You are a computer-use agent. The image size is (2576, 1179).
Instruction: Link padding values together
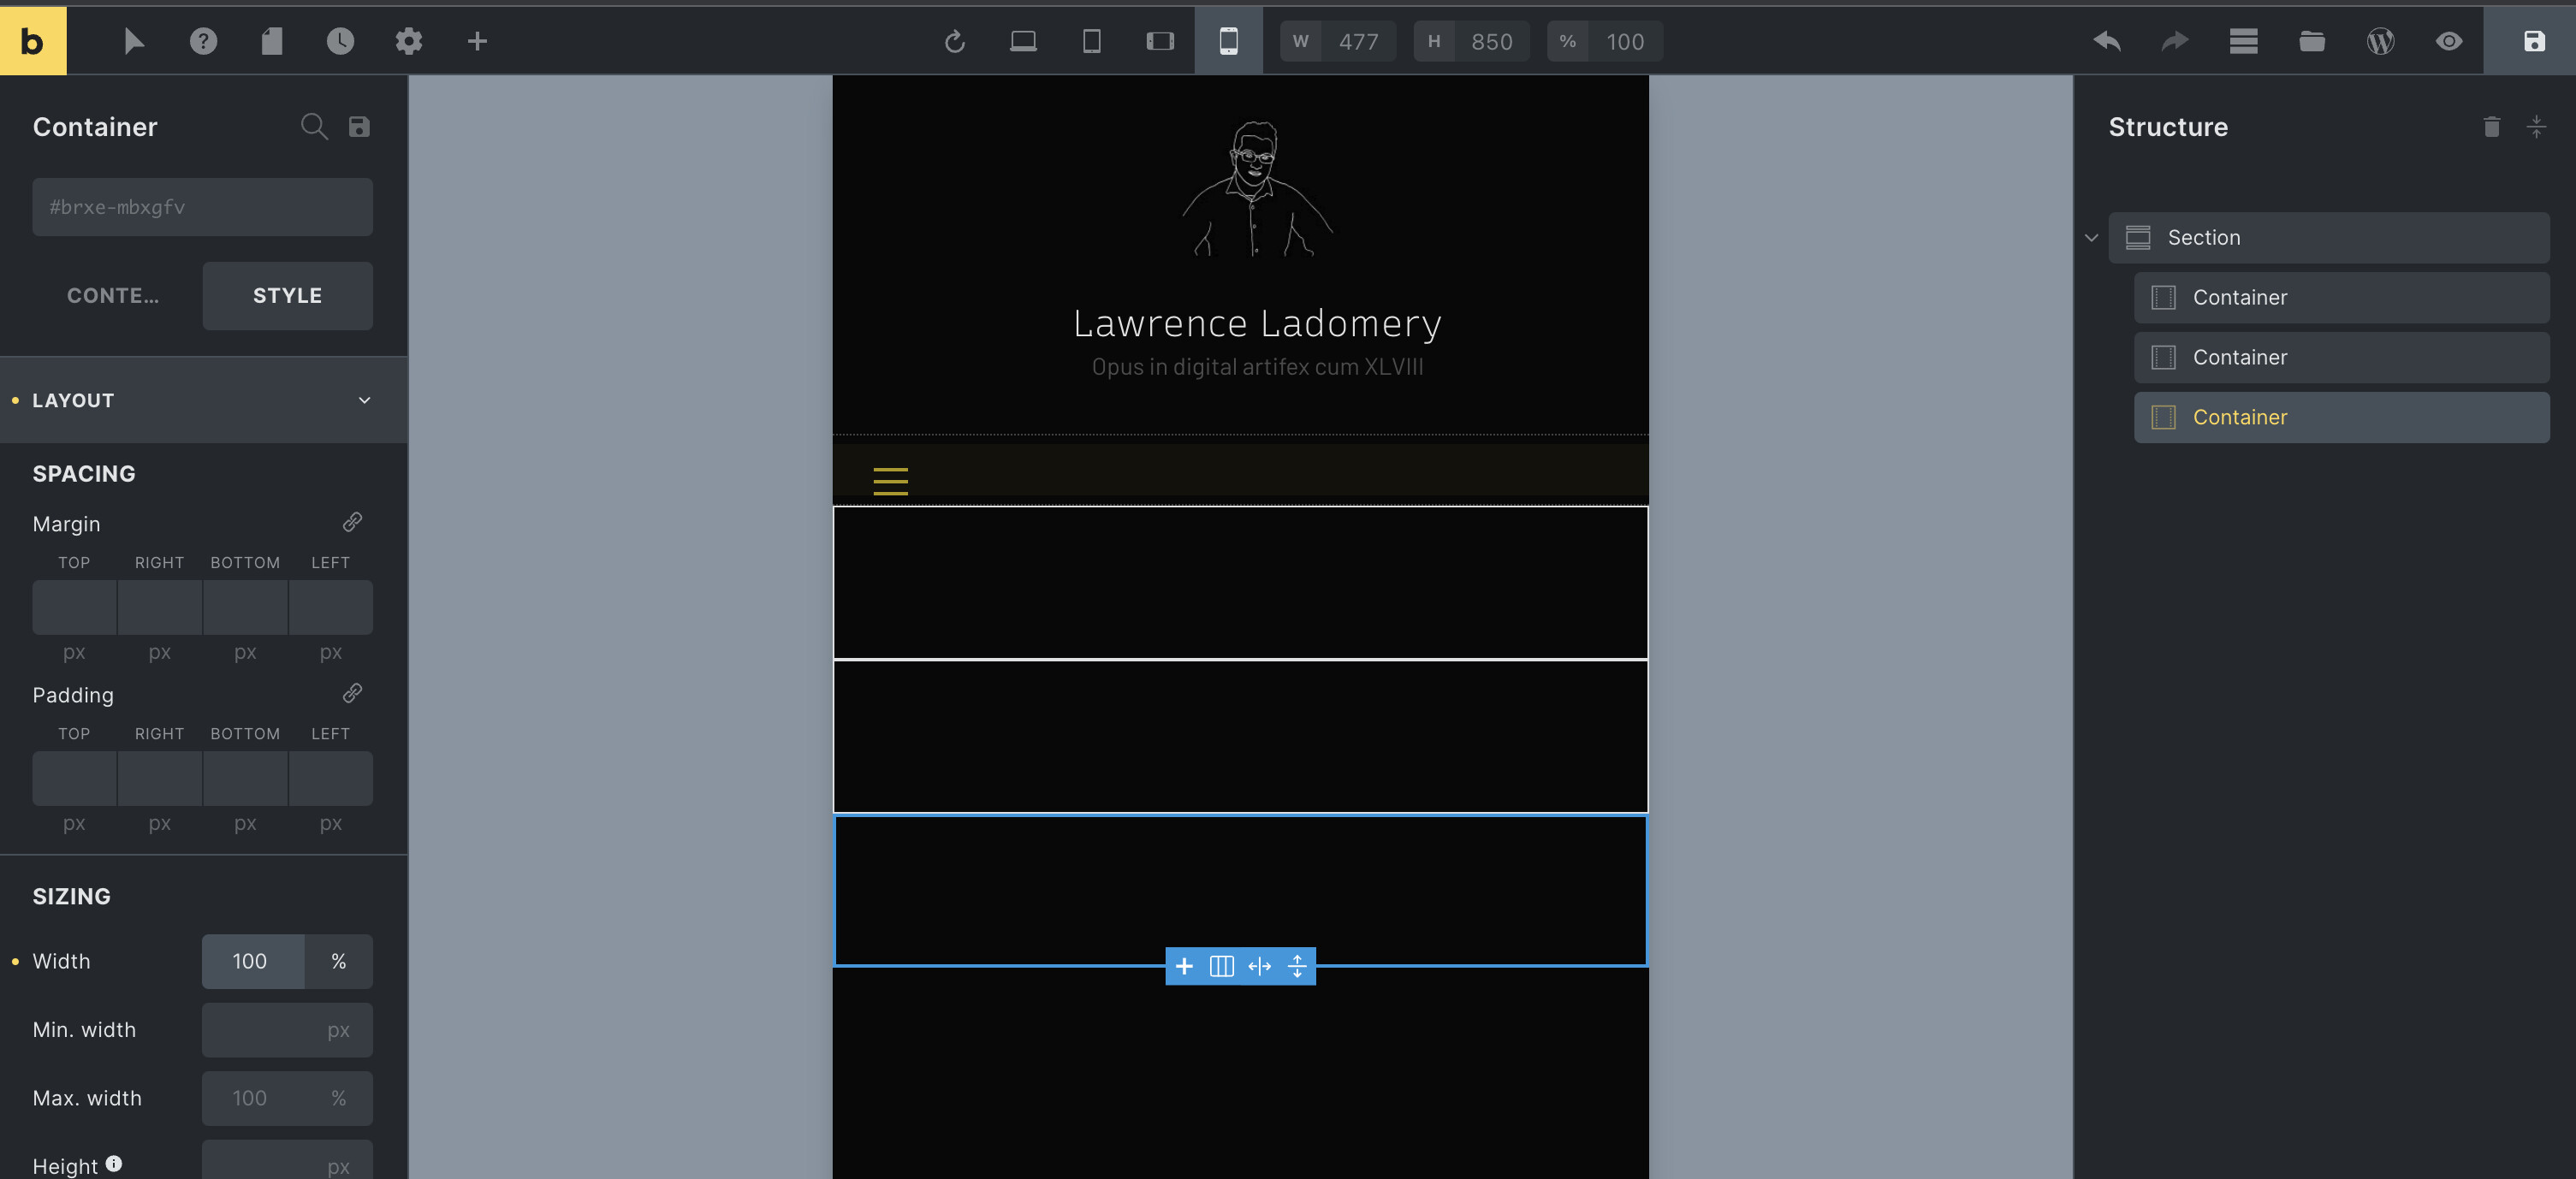(x=352, y=693)
